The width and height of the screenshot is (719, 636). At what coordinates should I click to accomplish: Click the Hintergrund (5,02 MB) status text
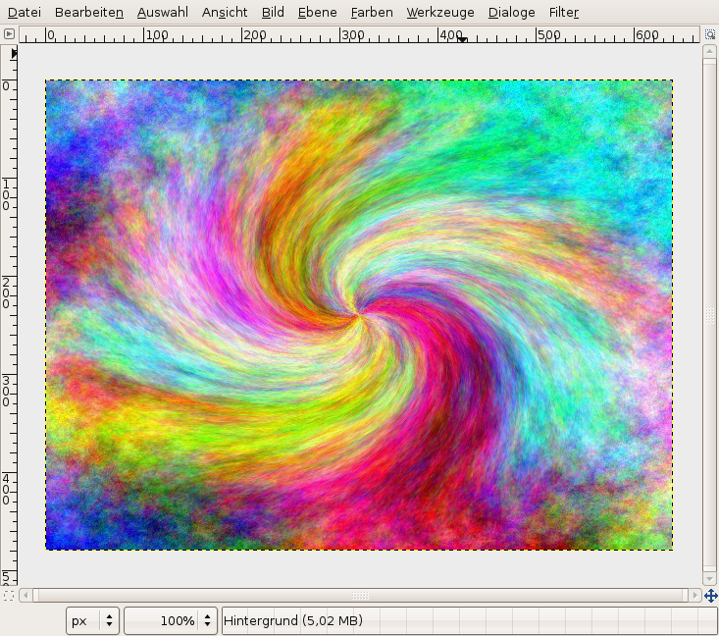[293, 621]
